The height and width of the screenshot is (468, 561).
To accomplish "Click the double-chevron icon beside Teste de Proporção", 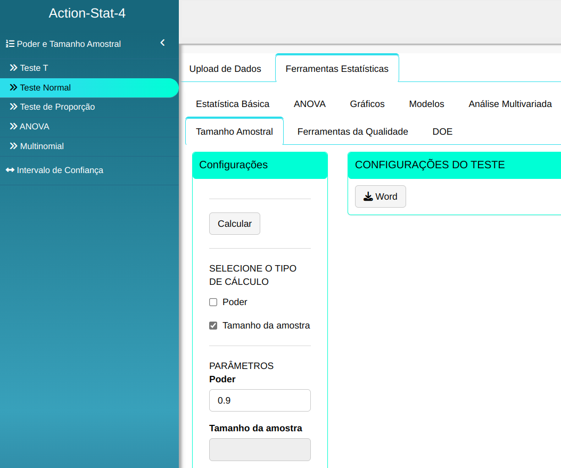I will click(x=14, y=107).
